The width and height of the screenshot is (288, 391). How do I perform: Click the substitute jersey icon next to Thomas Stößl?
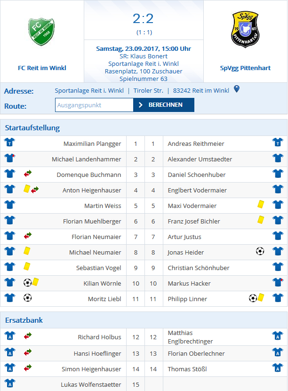[x=278, y=368]
